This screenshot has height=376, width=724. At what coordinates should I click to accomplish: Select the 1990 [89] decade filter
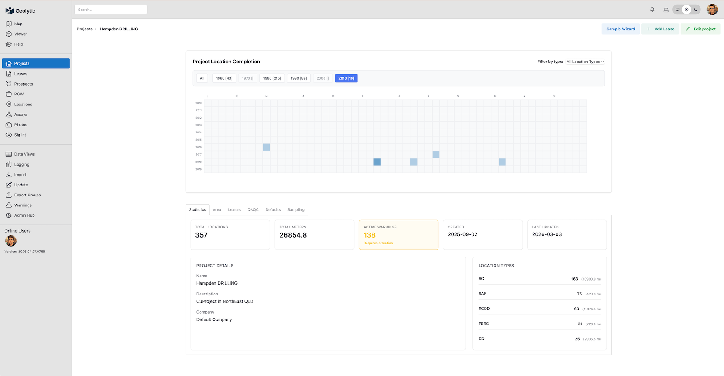299,78
